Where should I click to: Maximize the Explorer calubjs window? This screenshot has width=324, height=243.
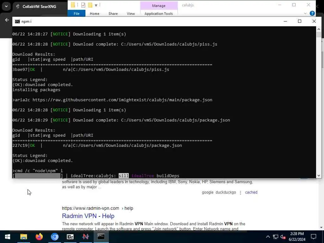(x=294, y=5)
